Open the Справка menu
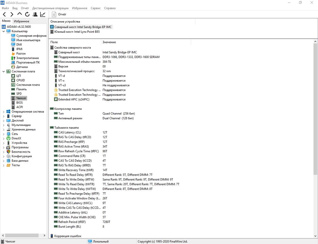This screenshot has width=318, height=244. (110, 8)
